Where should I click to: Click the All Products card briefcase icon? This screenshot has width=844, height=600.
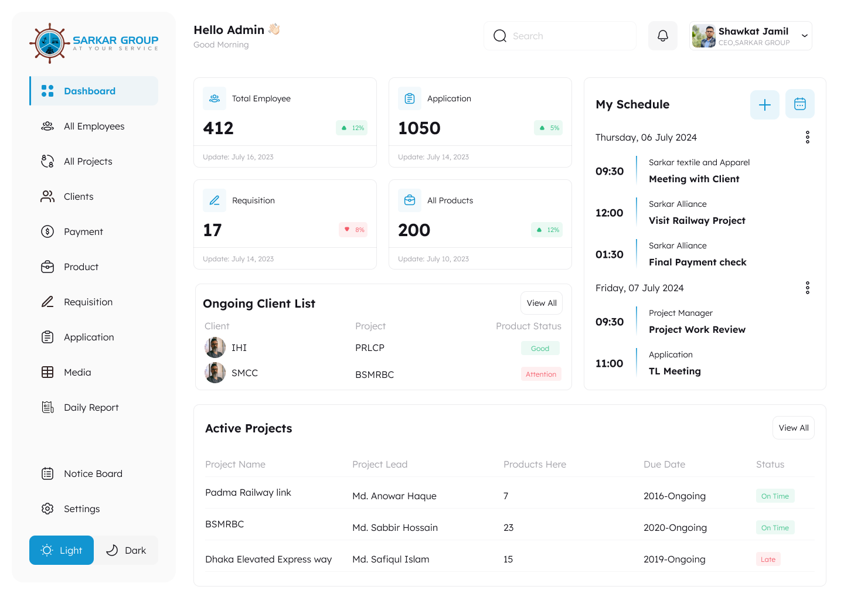tap(410, 200)
